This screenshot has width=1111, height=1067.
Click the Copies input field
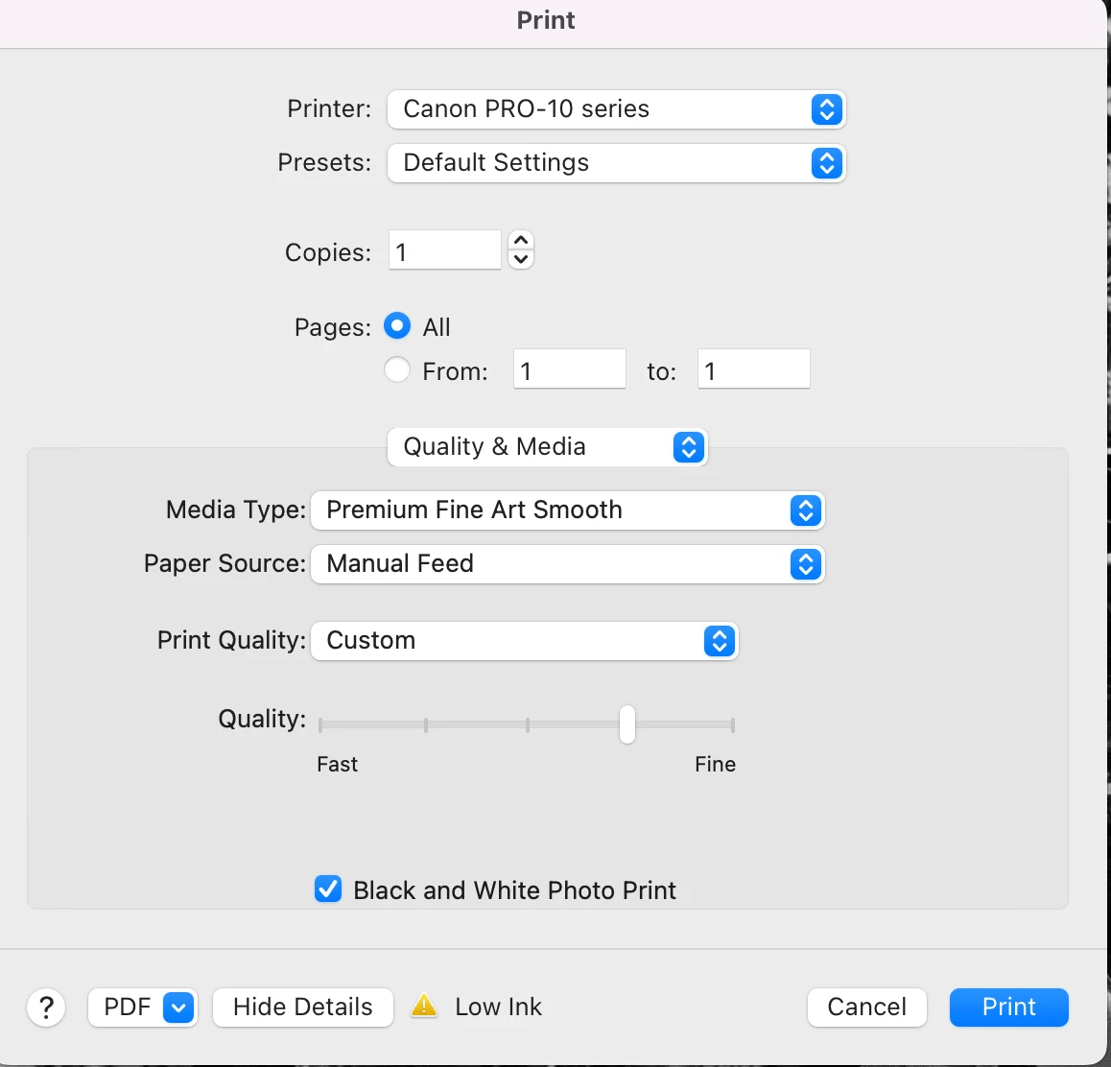[444, 251]
